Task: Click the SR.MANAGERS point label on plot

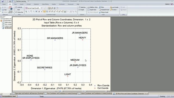Action: [x=55, y=38]
